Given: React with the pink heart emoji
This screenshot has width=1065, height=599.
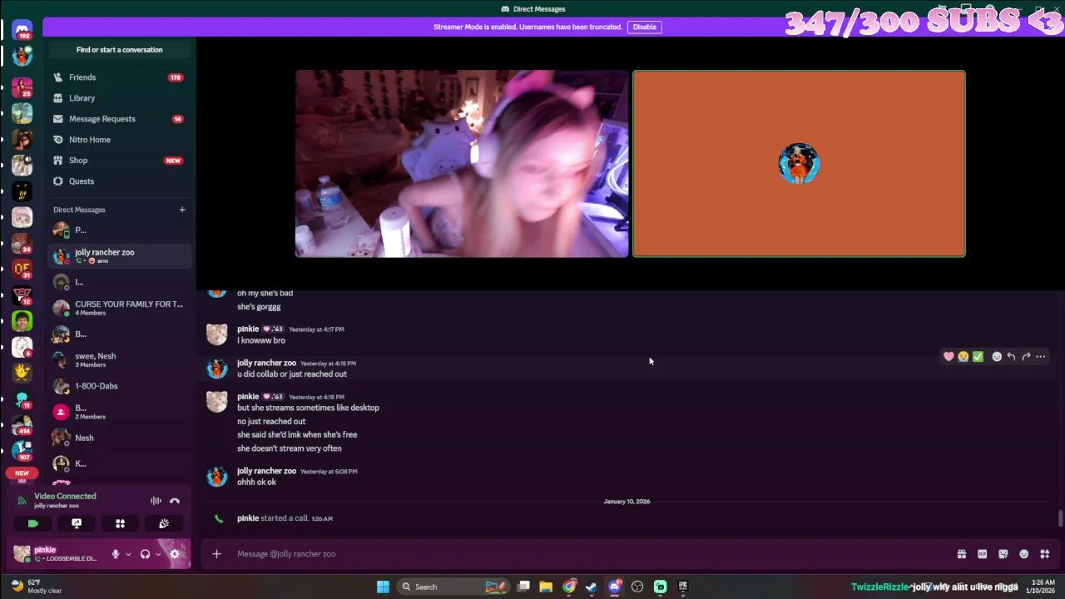Looking at the screenshot, I should [x=949, y=357].
